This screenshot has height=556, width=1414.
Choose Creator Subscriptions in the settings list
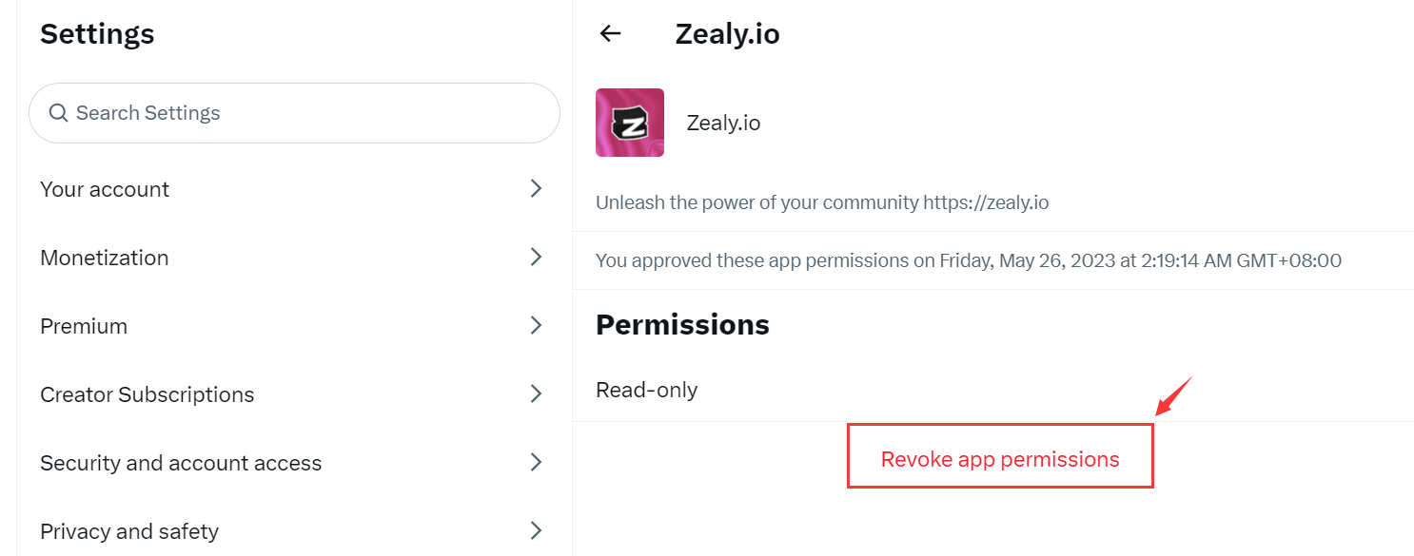point(147,394)
